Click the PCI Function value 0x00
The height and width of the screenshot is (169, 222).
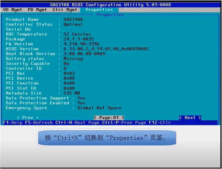[x=69, y=83]
